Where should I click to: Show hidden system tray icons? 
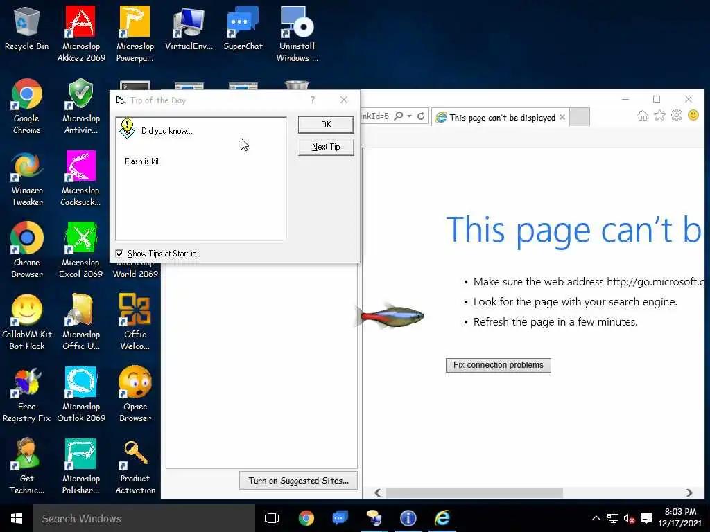[596, 518]
